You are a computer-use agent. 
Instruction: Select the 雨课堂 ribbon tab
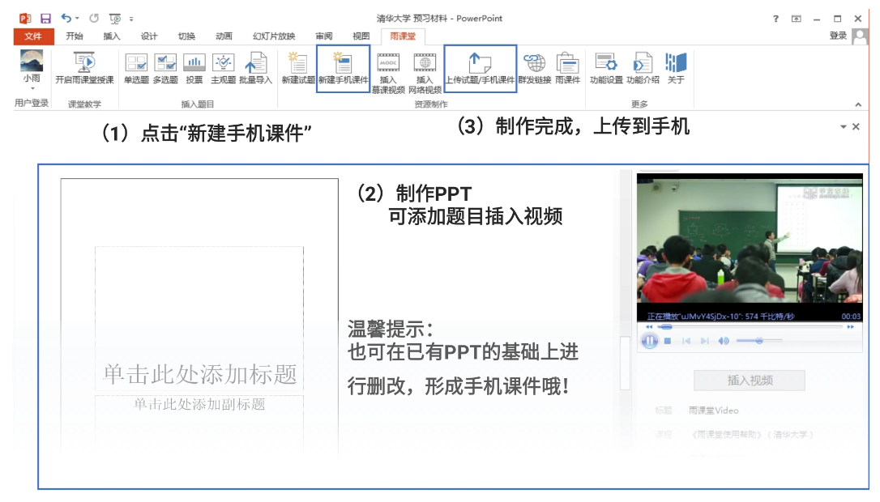tap(403, 36)
